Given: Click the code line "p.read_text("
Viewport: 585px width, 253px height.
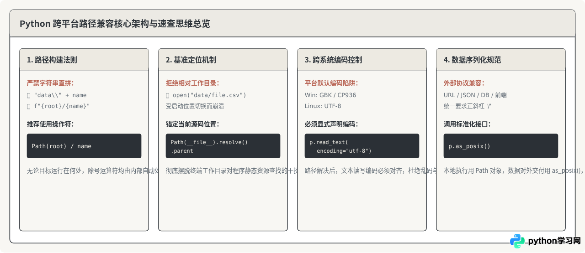Looking at the screenshot, I should tap(329, 142).
